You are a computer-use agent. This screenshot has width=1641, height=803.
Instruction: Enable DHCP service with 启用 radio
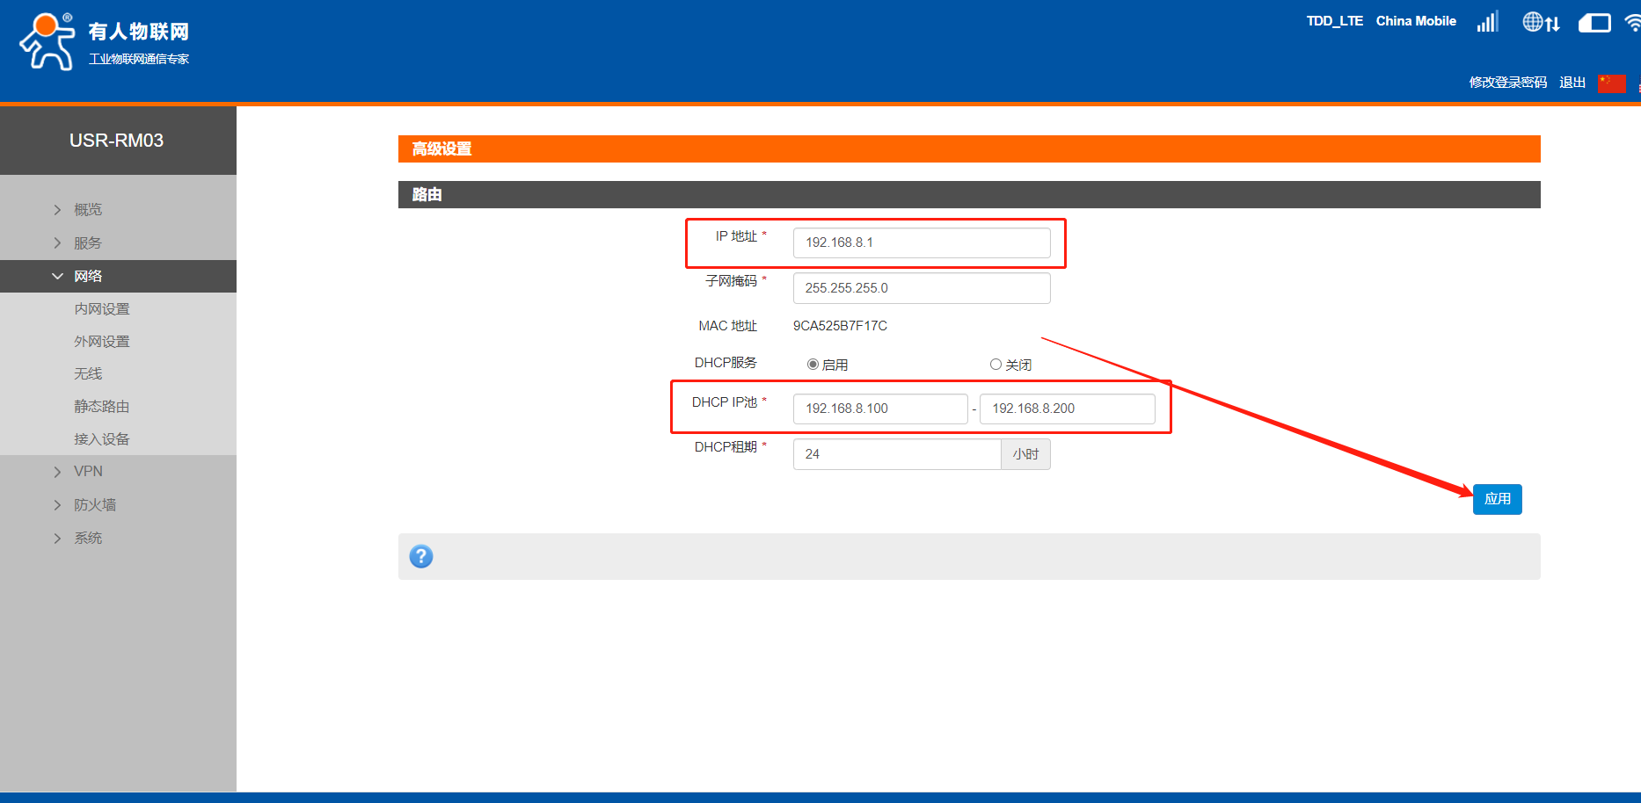pos(813,365)
